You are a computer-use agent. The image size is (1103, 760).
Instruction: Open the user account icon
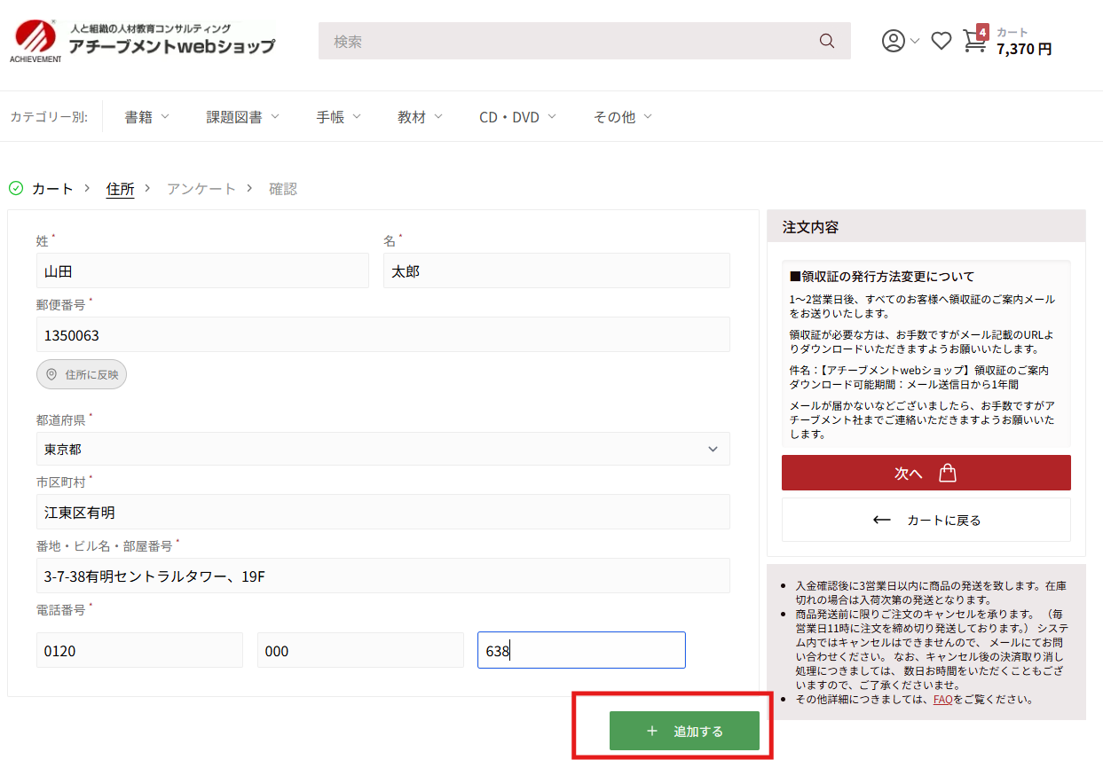pos(893,41)
